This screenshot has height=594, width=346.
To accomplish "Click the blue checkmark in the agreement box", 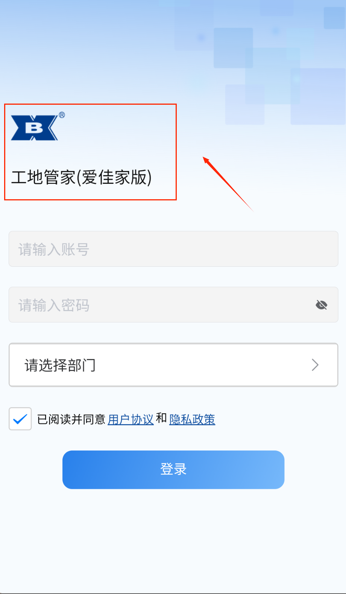I will point(20,419).
